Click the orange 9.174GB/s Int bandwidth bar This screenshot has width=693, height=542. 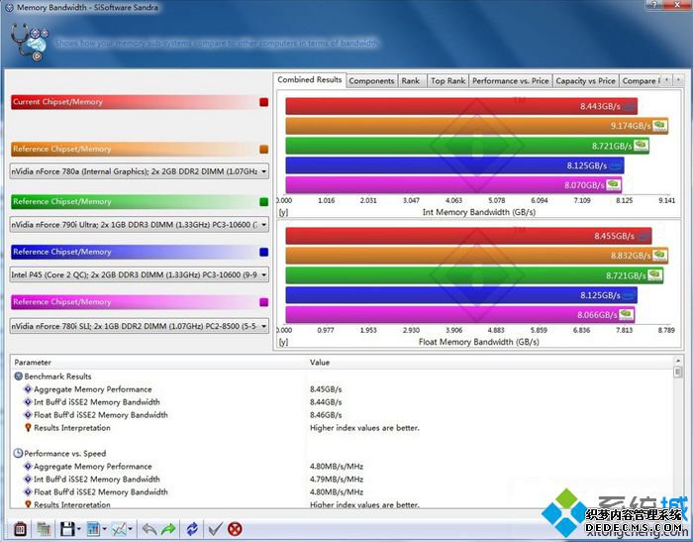coord(477,126)
